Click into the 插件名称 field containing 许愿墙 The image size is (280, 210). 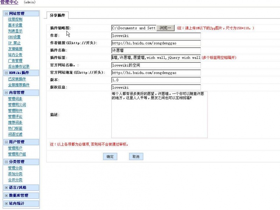156,50
